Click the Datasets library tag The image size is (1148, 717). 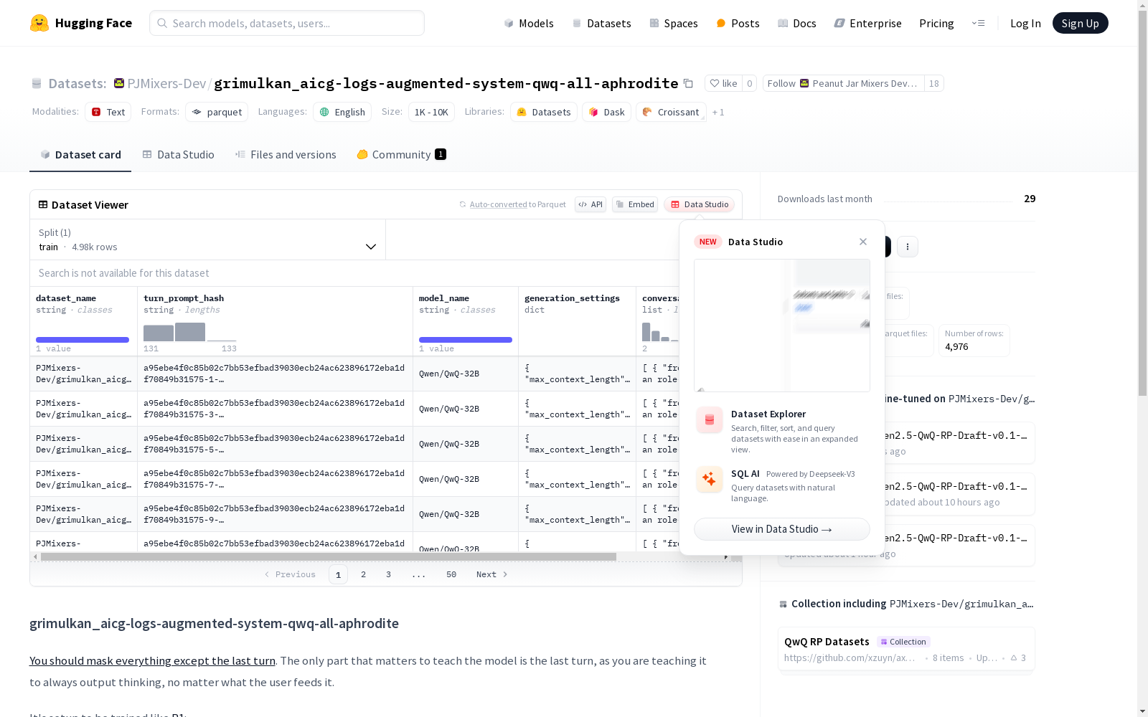[x=544, y=112]
